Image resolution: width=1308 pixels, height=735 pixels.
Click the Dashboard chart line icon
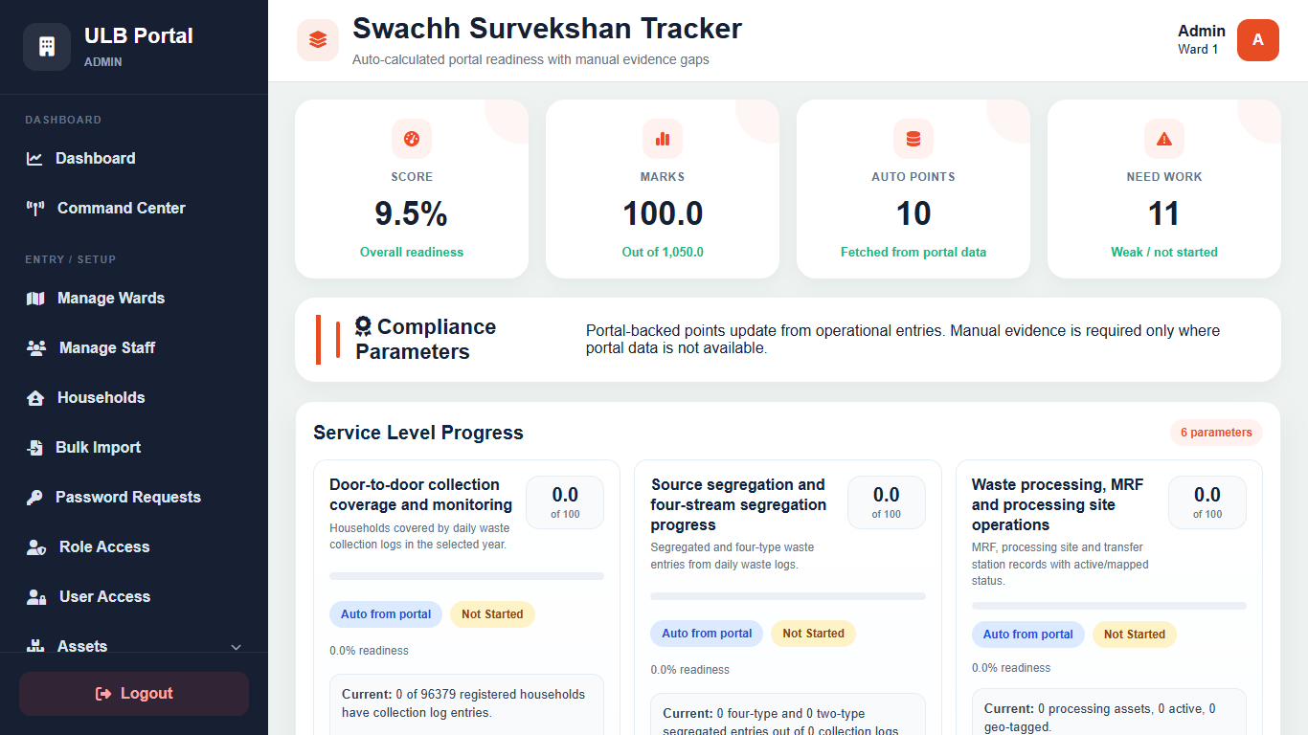coord(34,159)
